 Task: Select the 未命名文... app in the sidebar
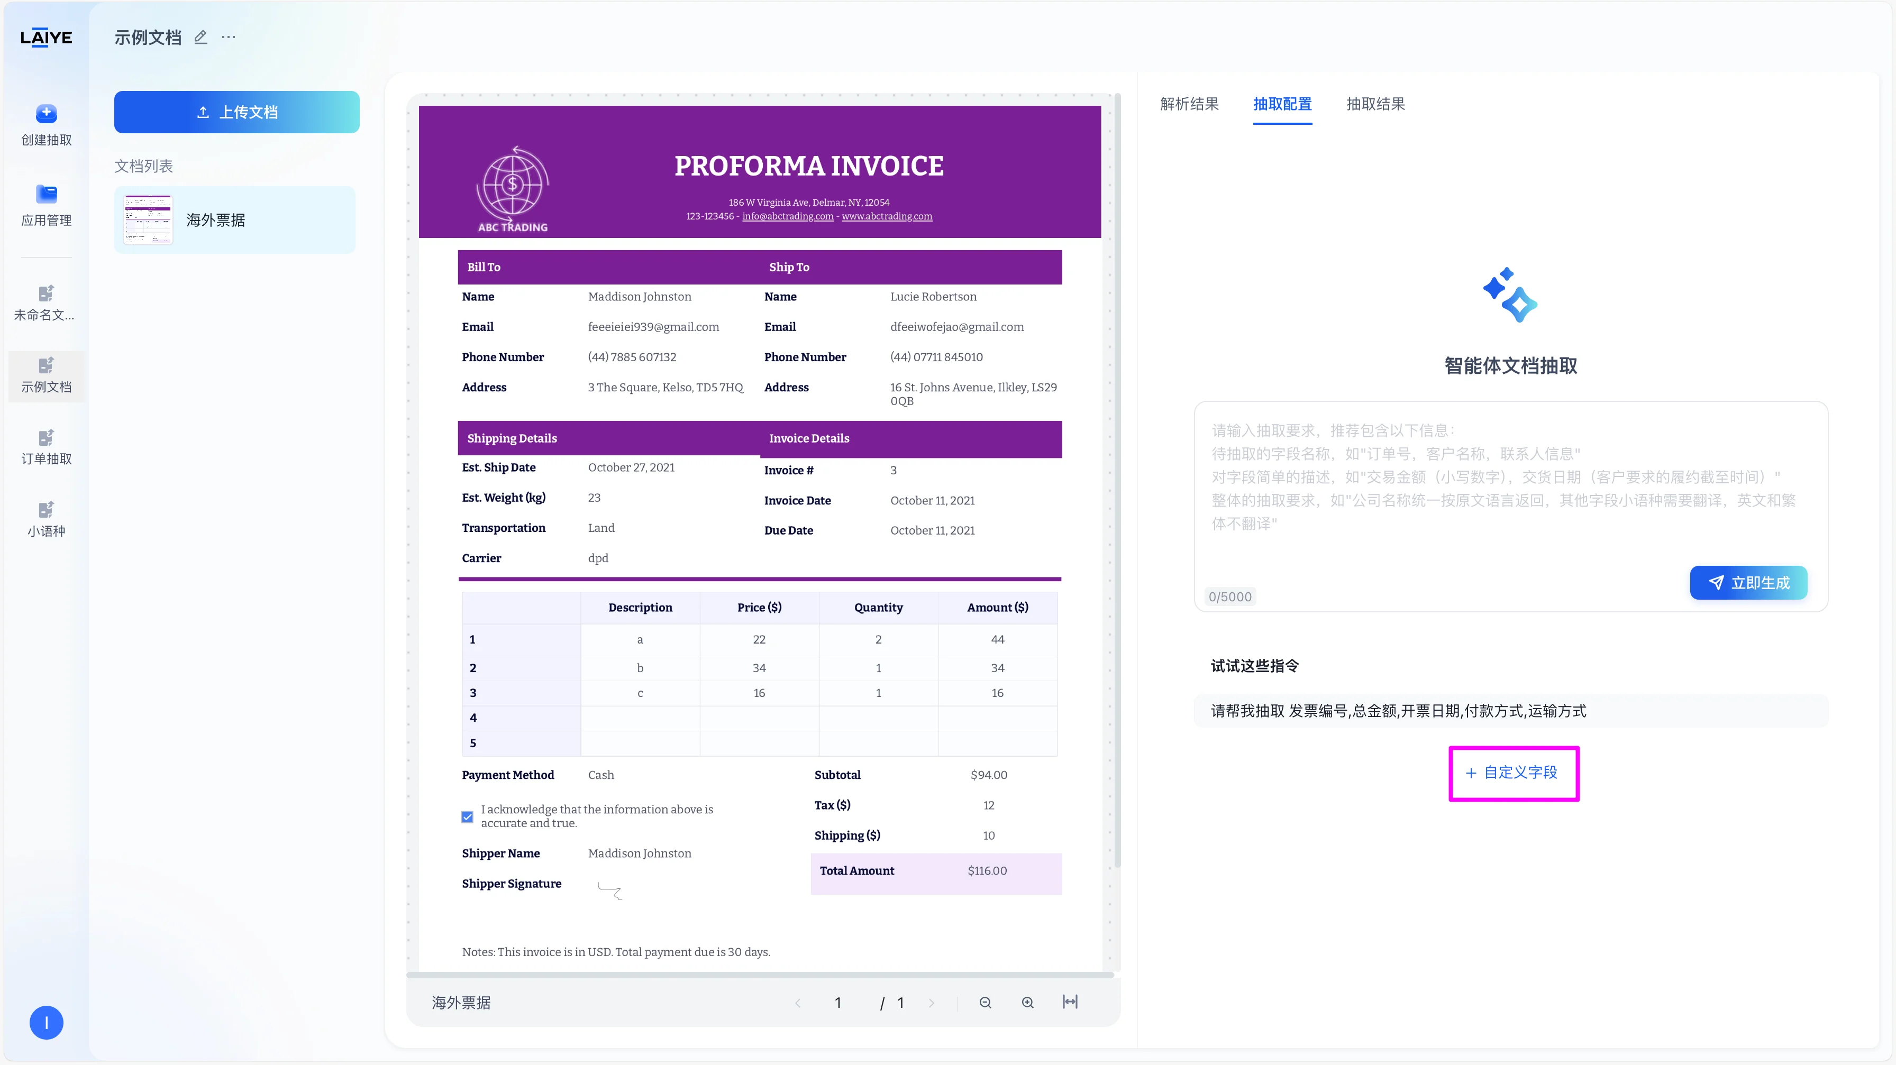[45, 304]
